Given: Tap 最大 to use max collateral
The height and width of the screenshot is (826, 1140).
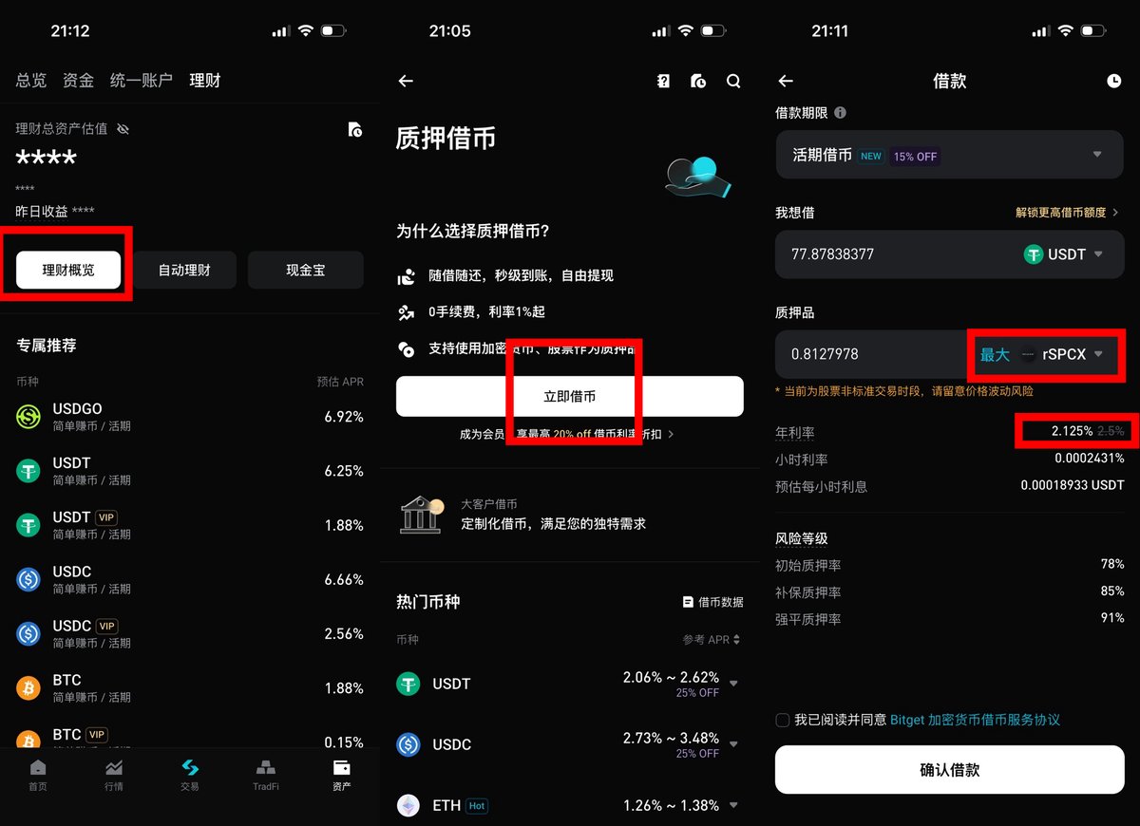Looking at the screenshot, I should click(995, 354).
